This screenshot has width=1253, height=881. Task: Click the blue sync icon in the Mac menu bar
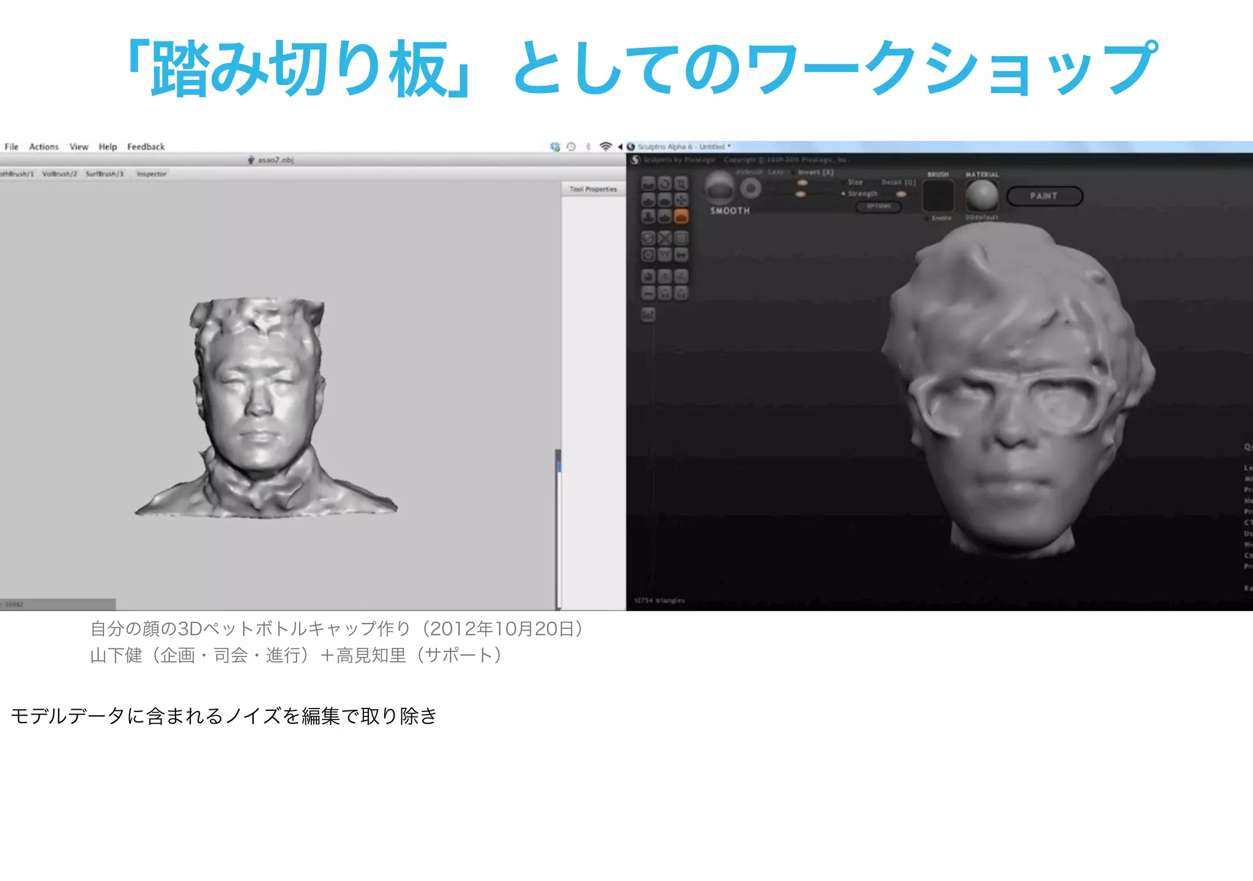tap(555, 147)
